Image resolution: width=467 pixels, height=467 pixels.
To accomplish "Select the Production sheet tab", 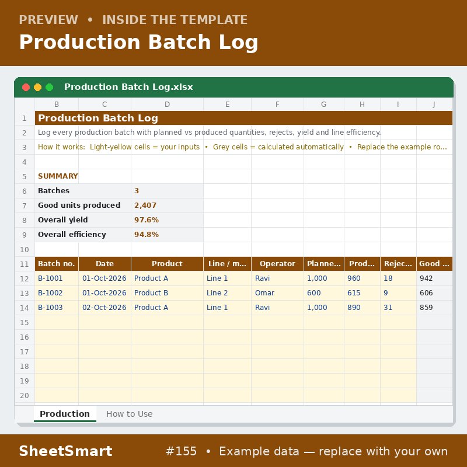I will [x=65, y=414].
